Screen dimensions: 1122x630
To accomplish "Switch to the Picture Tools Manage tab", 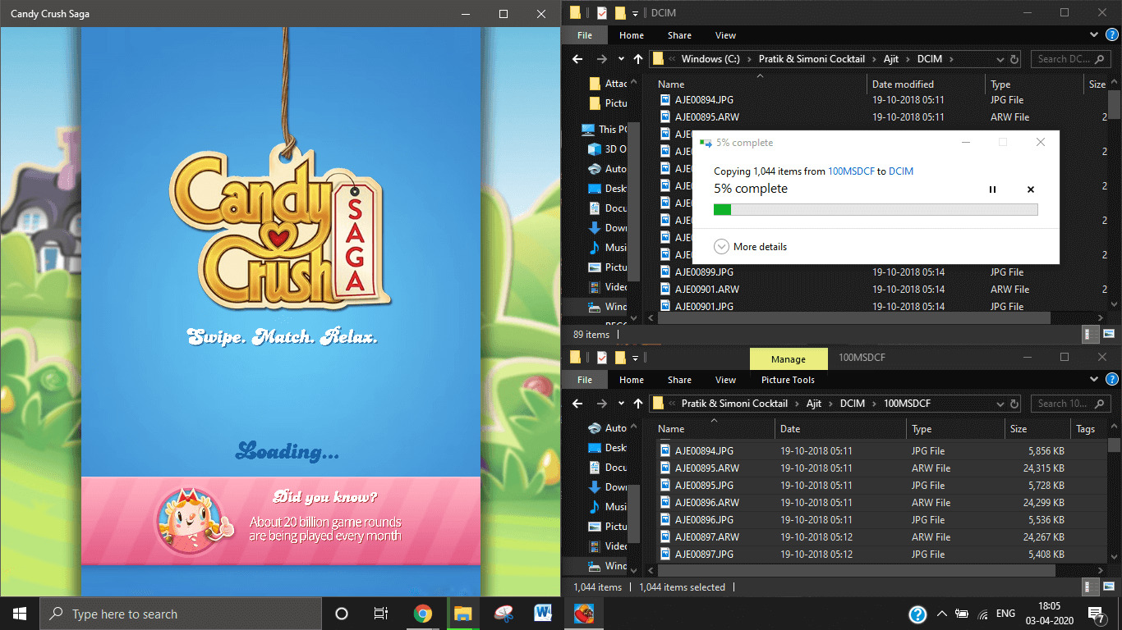I will pyautogui.click(x=788, y=359).
